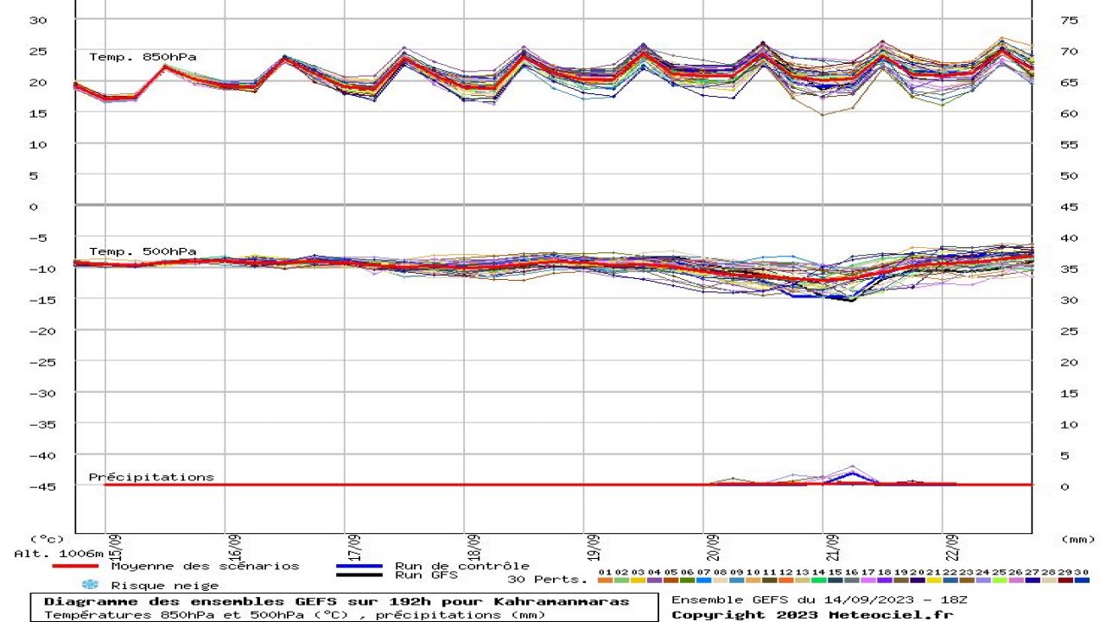Select perturbation 30 color swatch
This screenshot has height=622, width=1106.
(x=1082, y=581)
